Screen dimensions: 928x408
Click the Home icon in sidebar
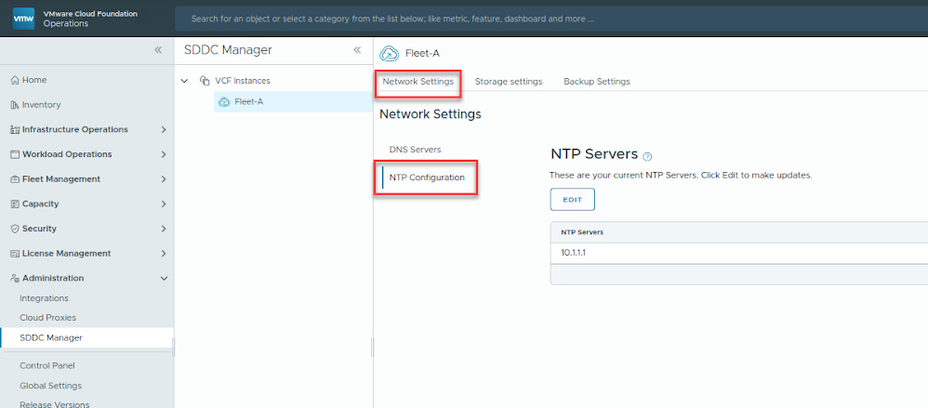click(x=14, y=81)
